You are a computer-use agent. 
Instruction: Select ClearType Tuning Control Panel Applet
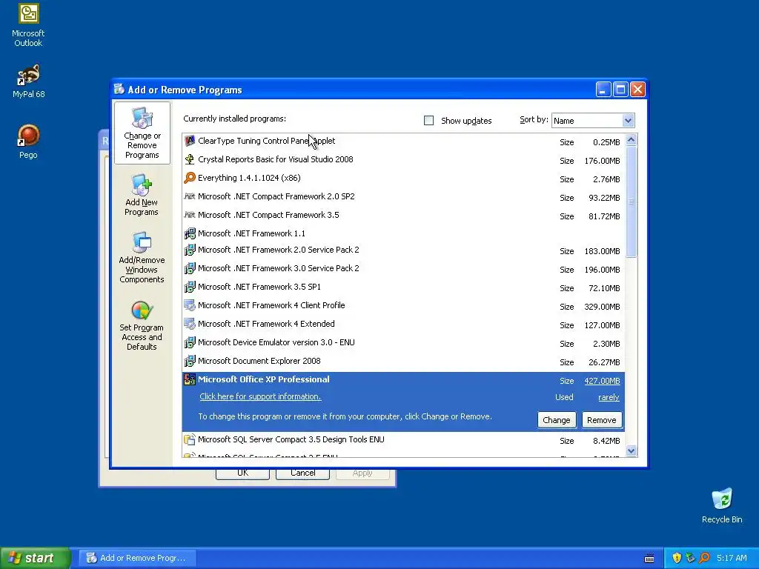point(403,142)
